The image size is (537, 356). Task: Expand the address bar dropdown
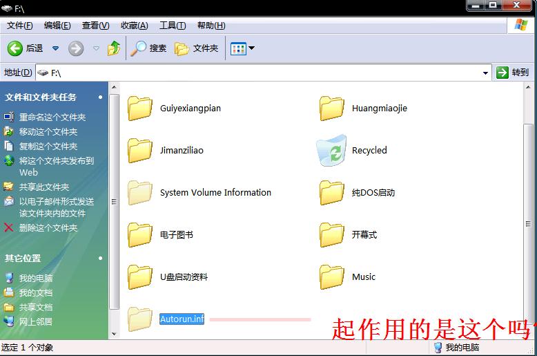pos(485,73)
